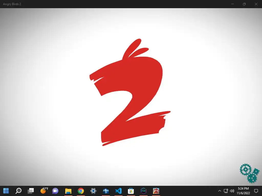Launch the Teams Chat icon

(x=55, y=191)
